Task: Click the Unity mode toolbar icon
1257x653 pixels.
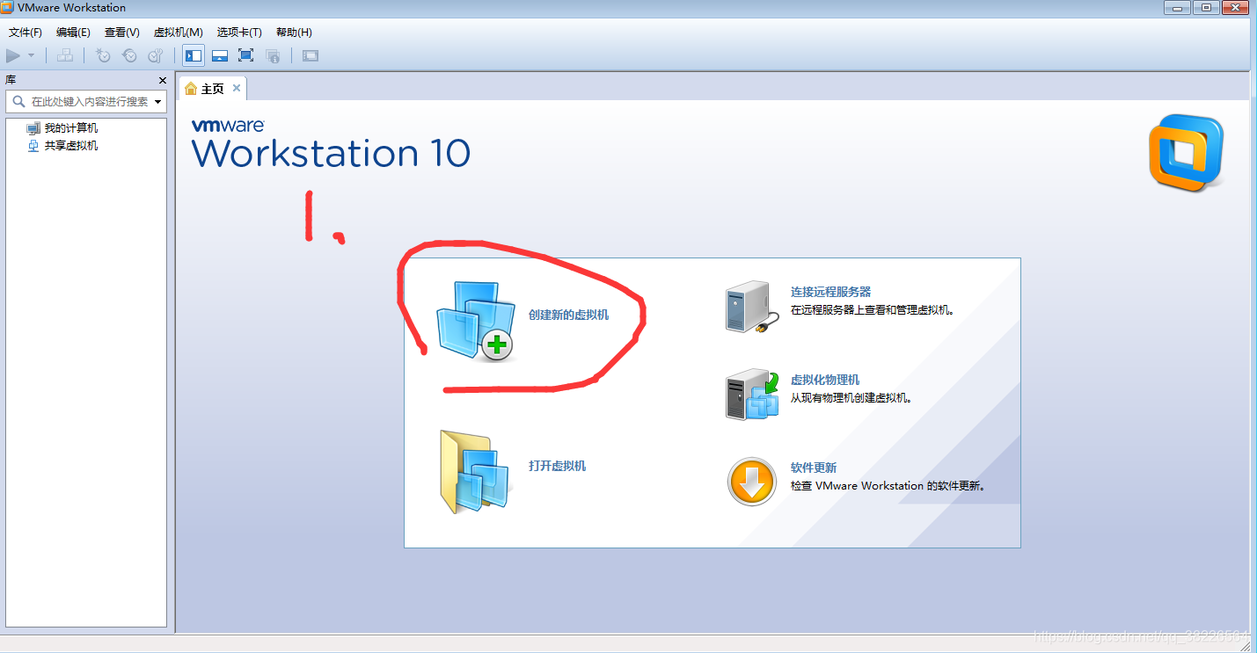Action: [x=273, y=55]
